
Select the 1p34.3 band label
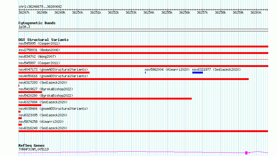pyautogui.click(x=24, y=27)
